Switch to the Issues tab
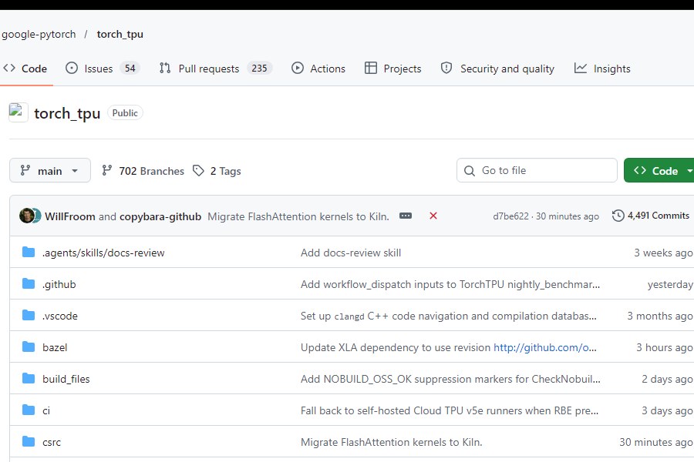The width and height of the screenshot is (694, 462). (103, 69)
